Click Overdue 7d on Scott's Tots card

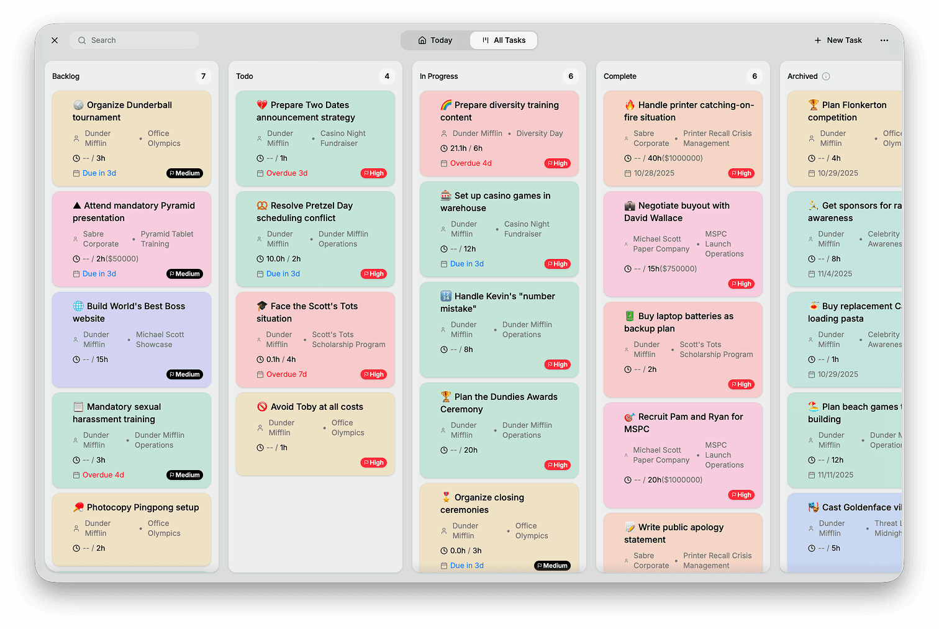click(x=286, y=374)
